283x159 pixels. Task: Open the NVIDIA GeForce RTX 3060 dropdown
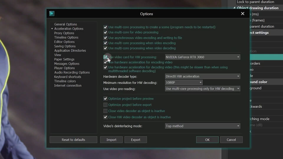[202, 57]
